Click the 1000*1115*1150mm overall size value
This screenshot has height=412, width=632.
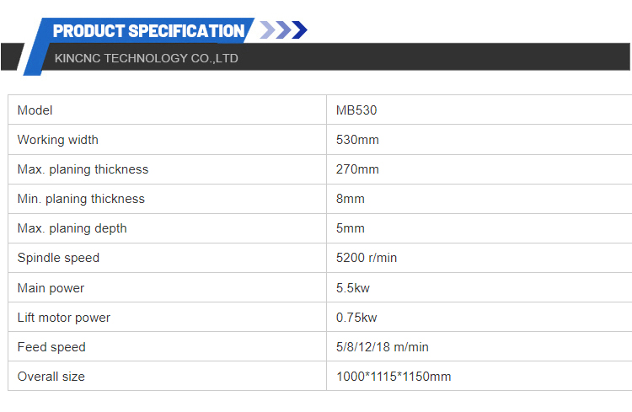(x=394, y=377)
